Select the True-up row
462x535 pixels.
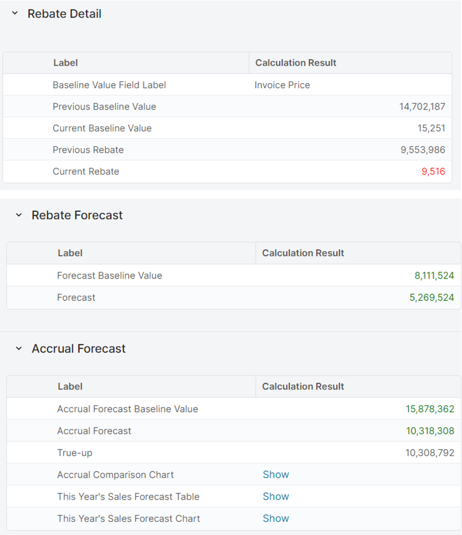pos(74,453)
